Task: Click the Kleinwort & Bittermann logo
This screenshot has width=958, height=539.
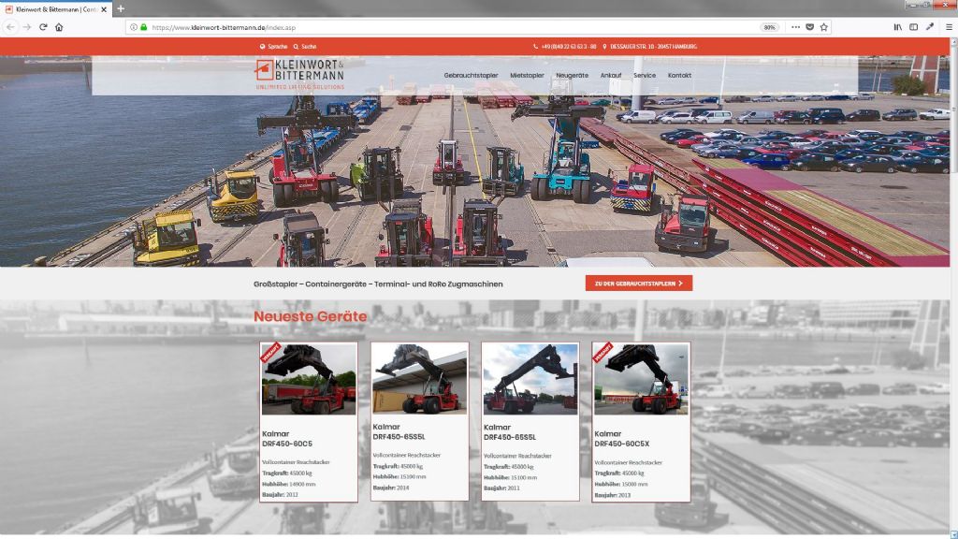Action: click(299, 74)
